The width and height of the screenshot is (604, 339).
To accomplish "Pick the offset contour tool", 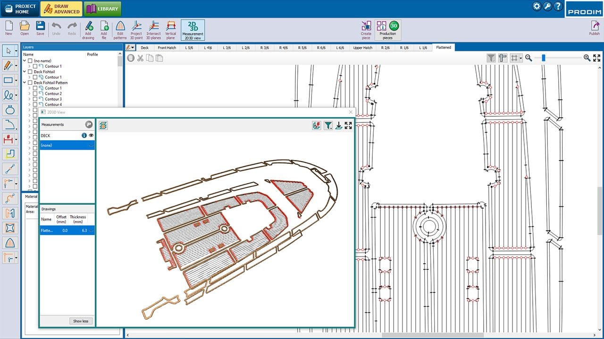I will (x=10, y=154).
